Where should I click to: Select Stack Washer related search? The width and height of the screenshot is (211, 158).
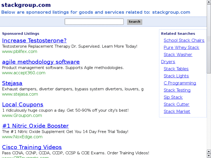click(178, 55)
